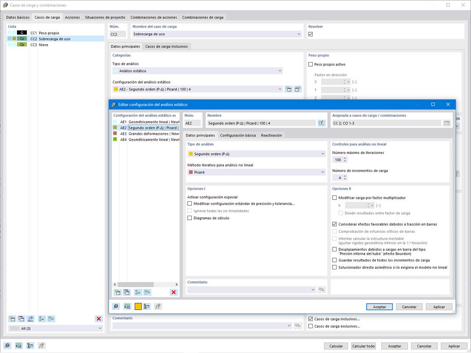The image size is (471, 353).
Task: Switch to Datos básicos tab
Action: click(18, 17)
